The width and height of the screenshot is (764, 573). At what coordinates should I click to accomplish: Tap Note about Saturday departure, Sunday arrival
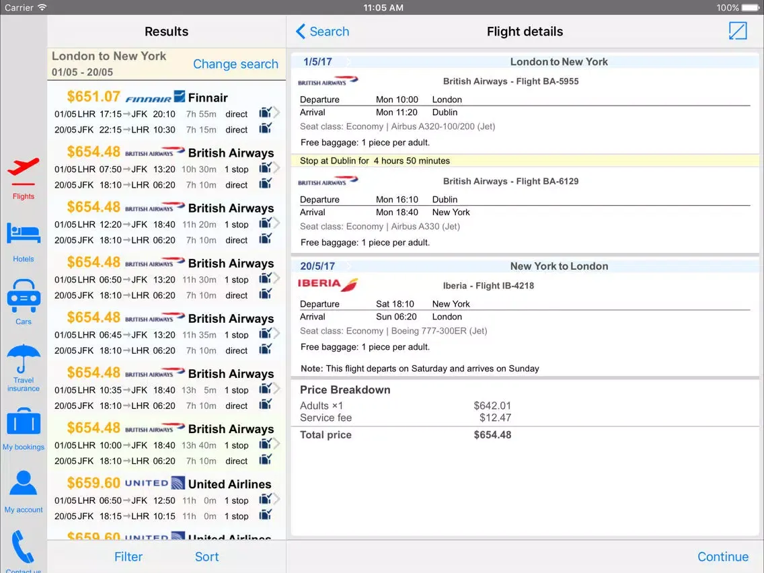(x=420, y=369)
